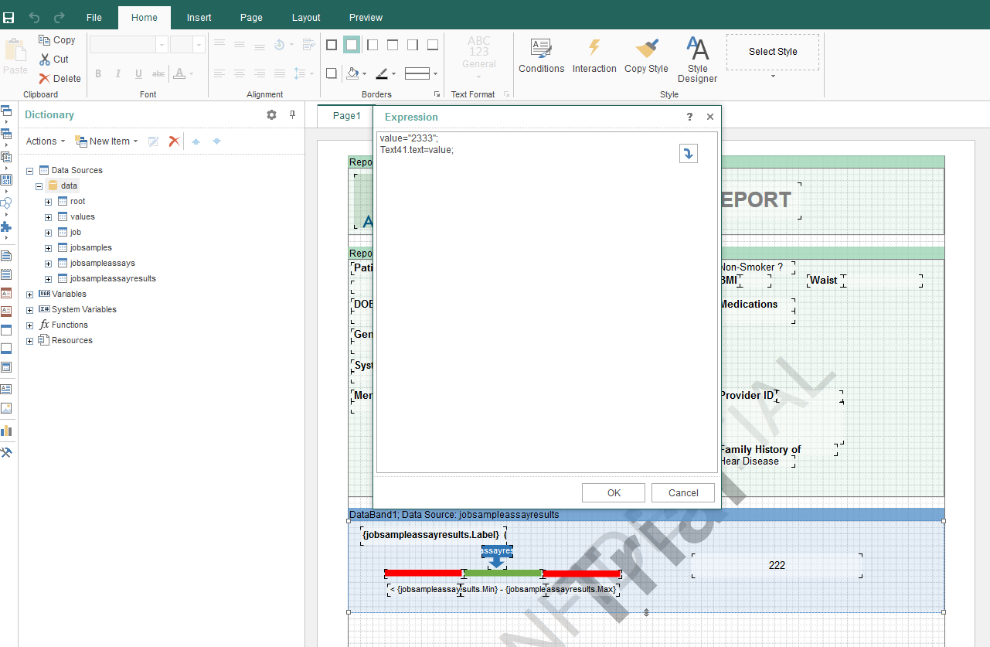Screen dimensions: 990x647
Task: Collapse the data node
Action: (38, 186)
